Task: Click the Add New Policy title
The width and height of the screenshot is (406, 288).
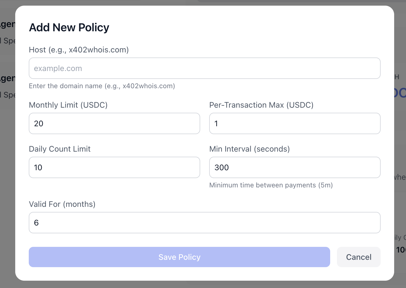Action: [x=69, y=27]
